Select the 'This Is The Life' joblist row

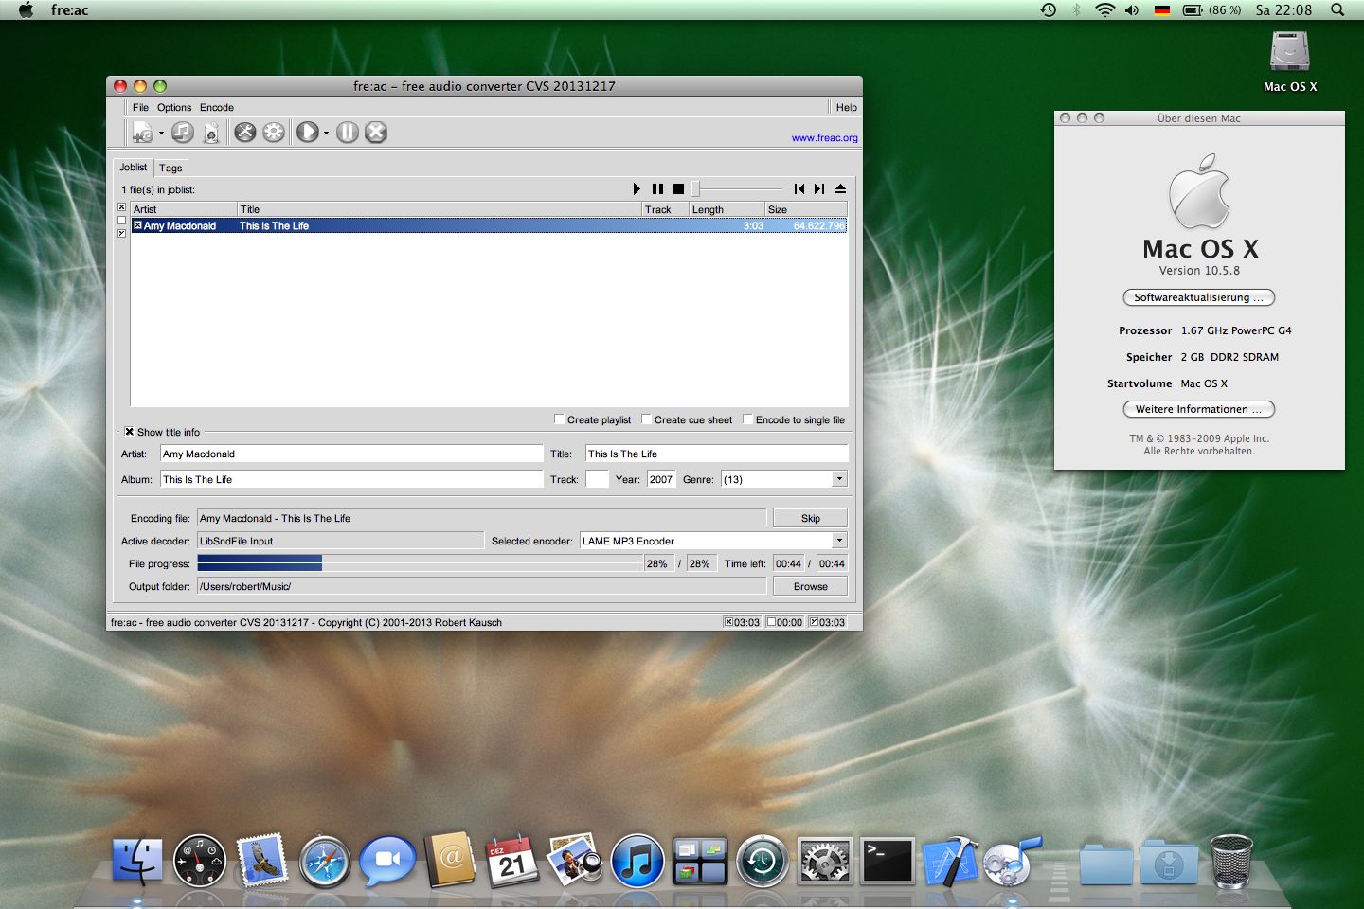tap(489, 225)
